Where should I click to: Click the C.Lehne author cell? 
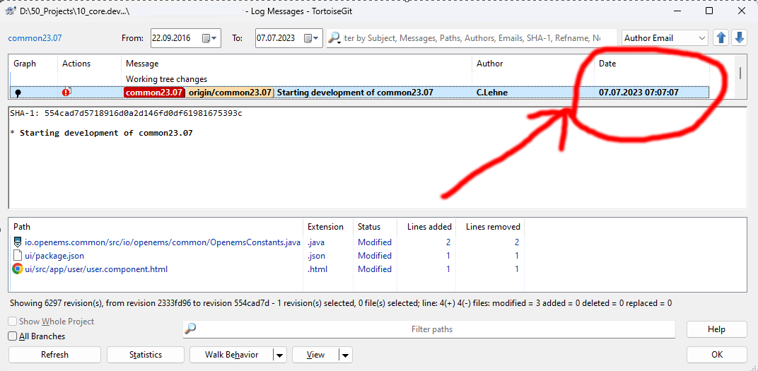[x=492, y=93]
